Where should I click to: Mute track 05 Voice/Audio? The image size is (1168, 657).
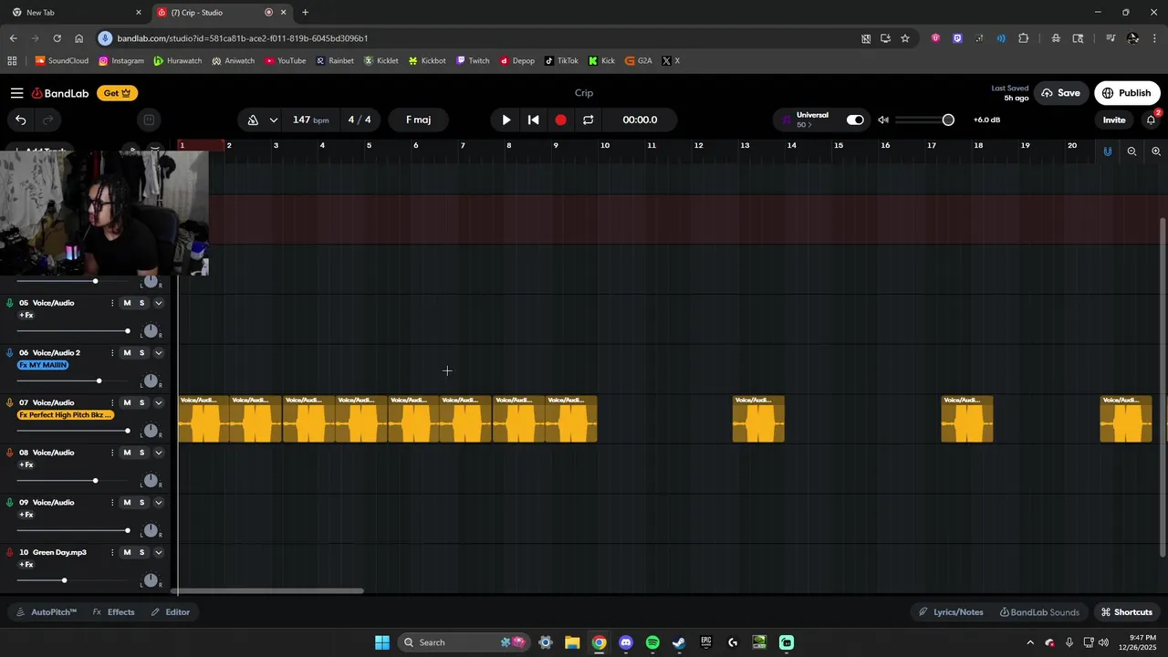[127, 303]
